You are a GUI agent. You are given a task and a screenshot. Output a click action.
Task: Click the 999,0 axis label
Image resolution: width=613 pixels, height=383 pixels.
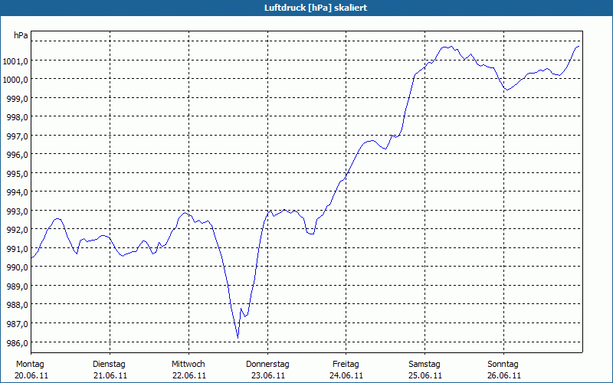coord(17,99)
